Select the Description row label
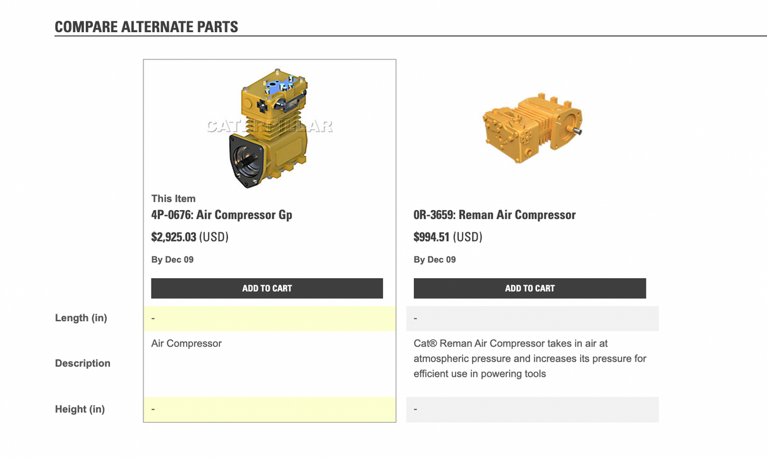The height and width of the screenshot is (458, 767). pos(83,363)
